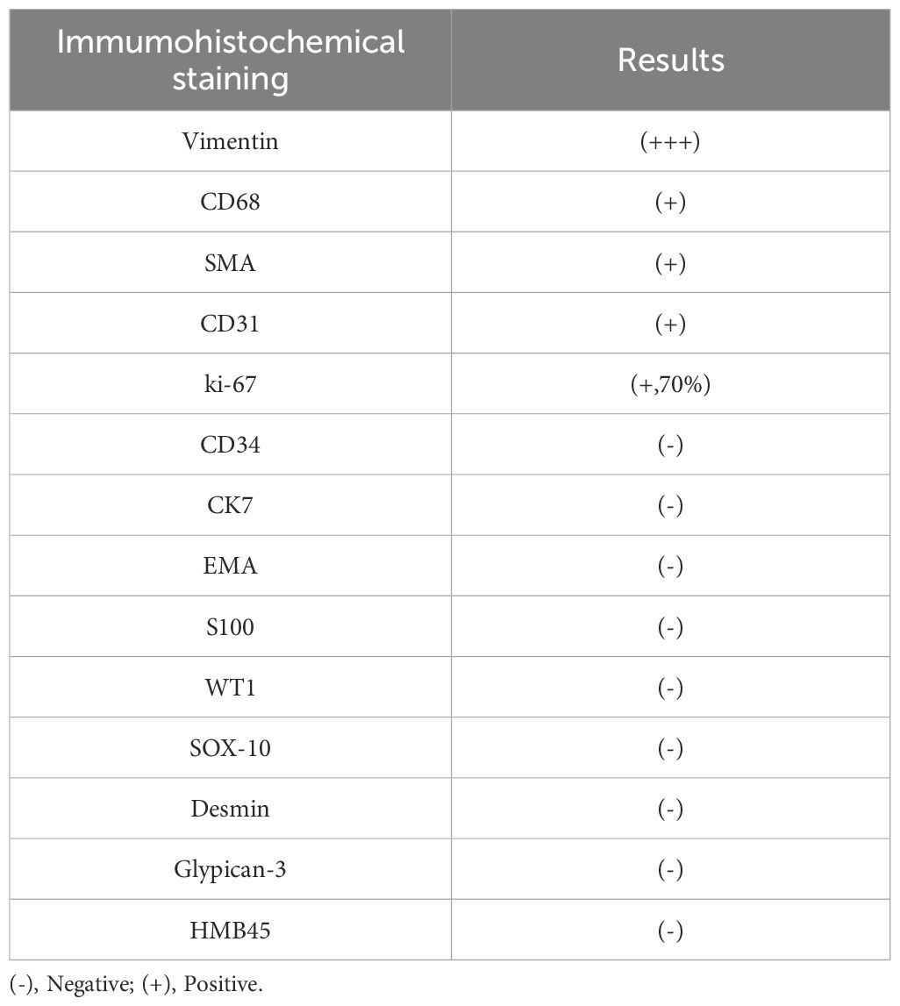Click the (+++) result for Vimentin
The height and width of the screenshot is (1006, 900).
click(x=670, y=141)
